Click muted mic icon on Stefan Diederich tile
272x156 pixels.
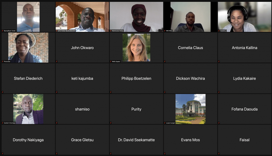pyautogui.click(x=2, y=92)
